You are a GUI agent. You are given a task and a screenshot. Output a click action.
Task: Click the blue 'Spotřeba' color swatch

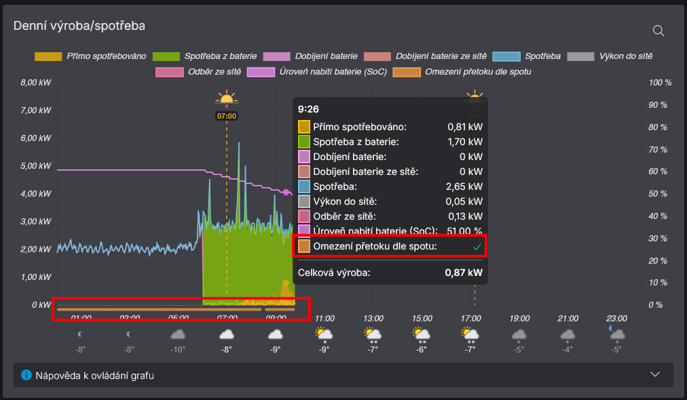click(507, 56)
